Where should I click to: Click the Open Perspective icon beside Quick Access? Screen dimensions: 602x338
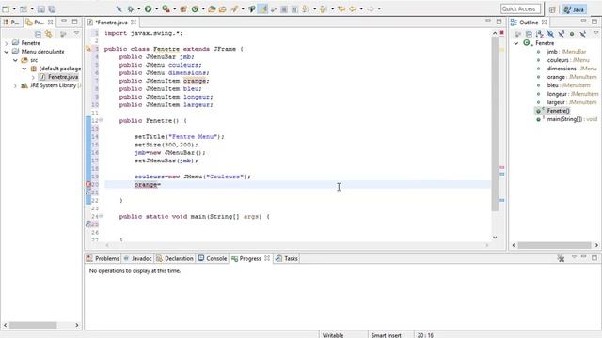[552, 9]
